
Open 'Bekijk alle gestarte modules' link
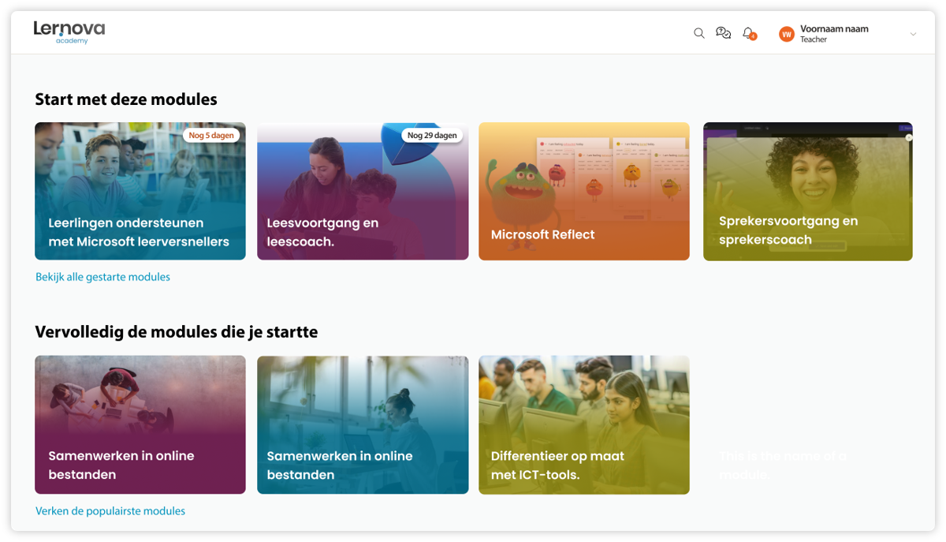(102, 277)
